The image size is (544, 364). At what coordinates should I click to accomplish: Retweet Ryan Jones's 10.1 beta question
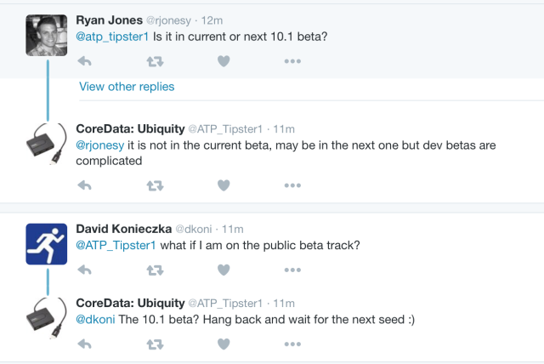(155, 62)
